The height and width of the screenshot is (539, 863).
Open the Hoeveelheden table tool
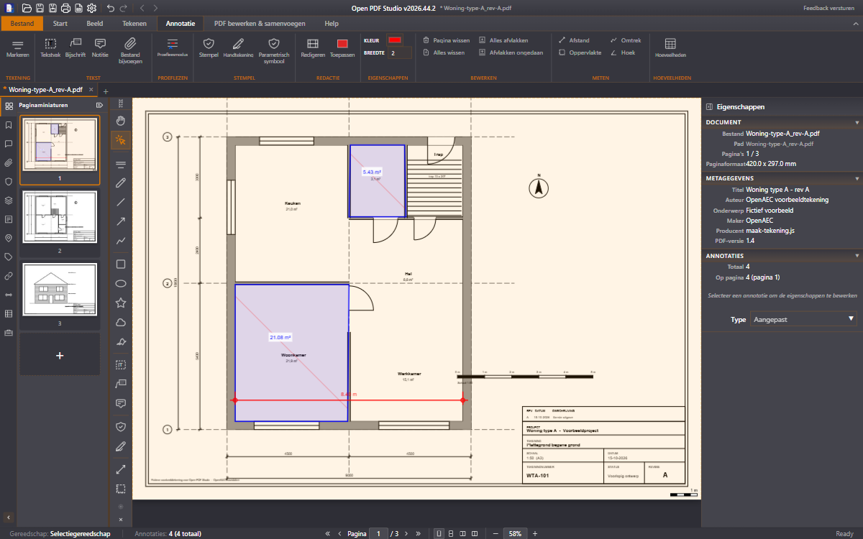(x=670, y=48)
